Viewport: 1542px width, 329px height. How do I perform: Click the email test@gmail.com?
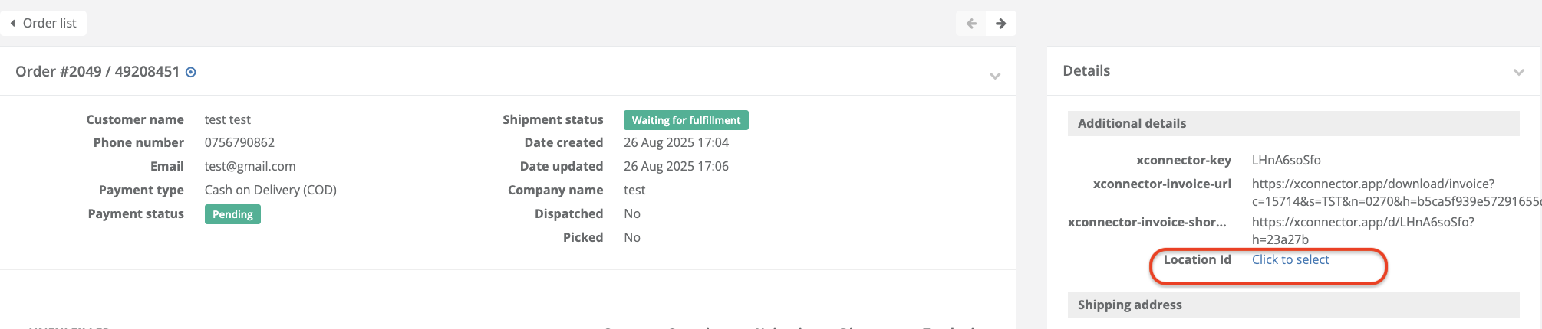coord(250,166)
